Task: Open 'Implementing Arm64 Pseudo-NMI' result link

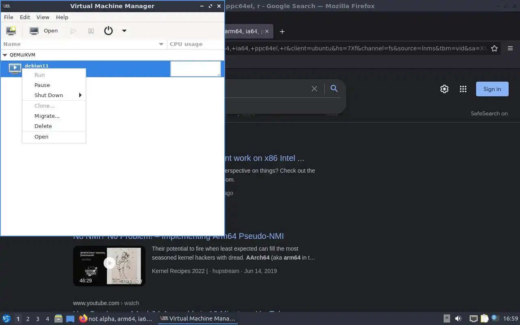Action: tap(178, 236)
